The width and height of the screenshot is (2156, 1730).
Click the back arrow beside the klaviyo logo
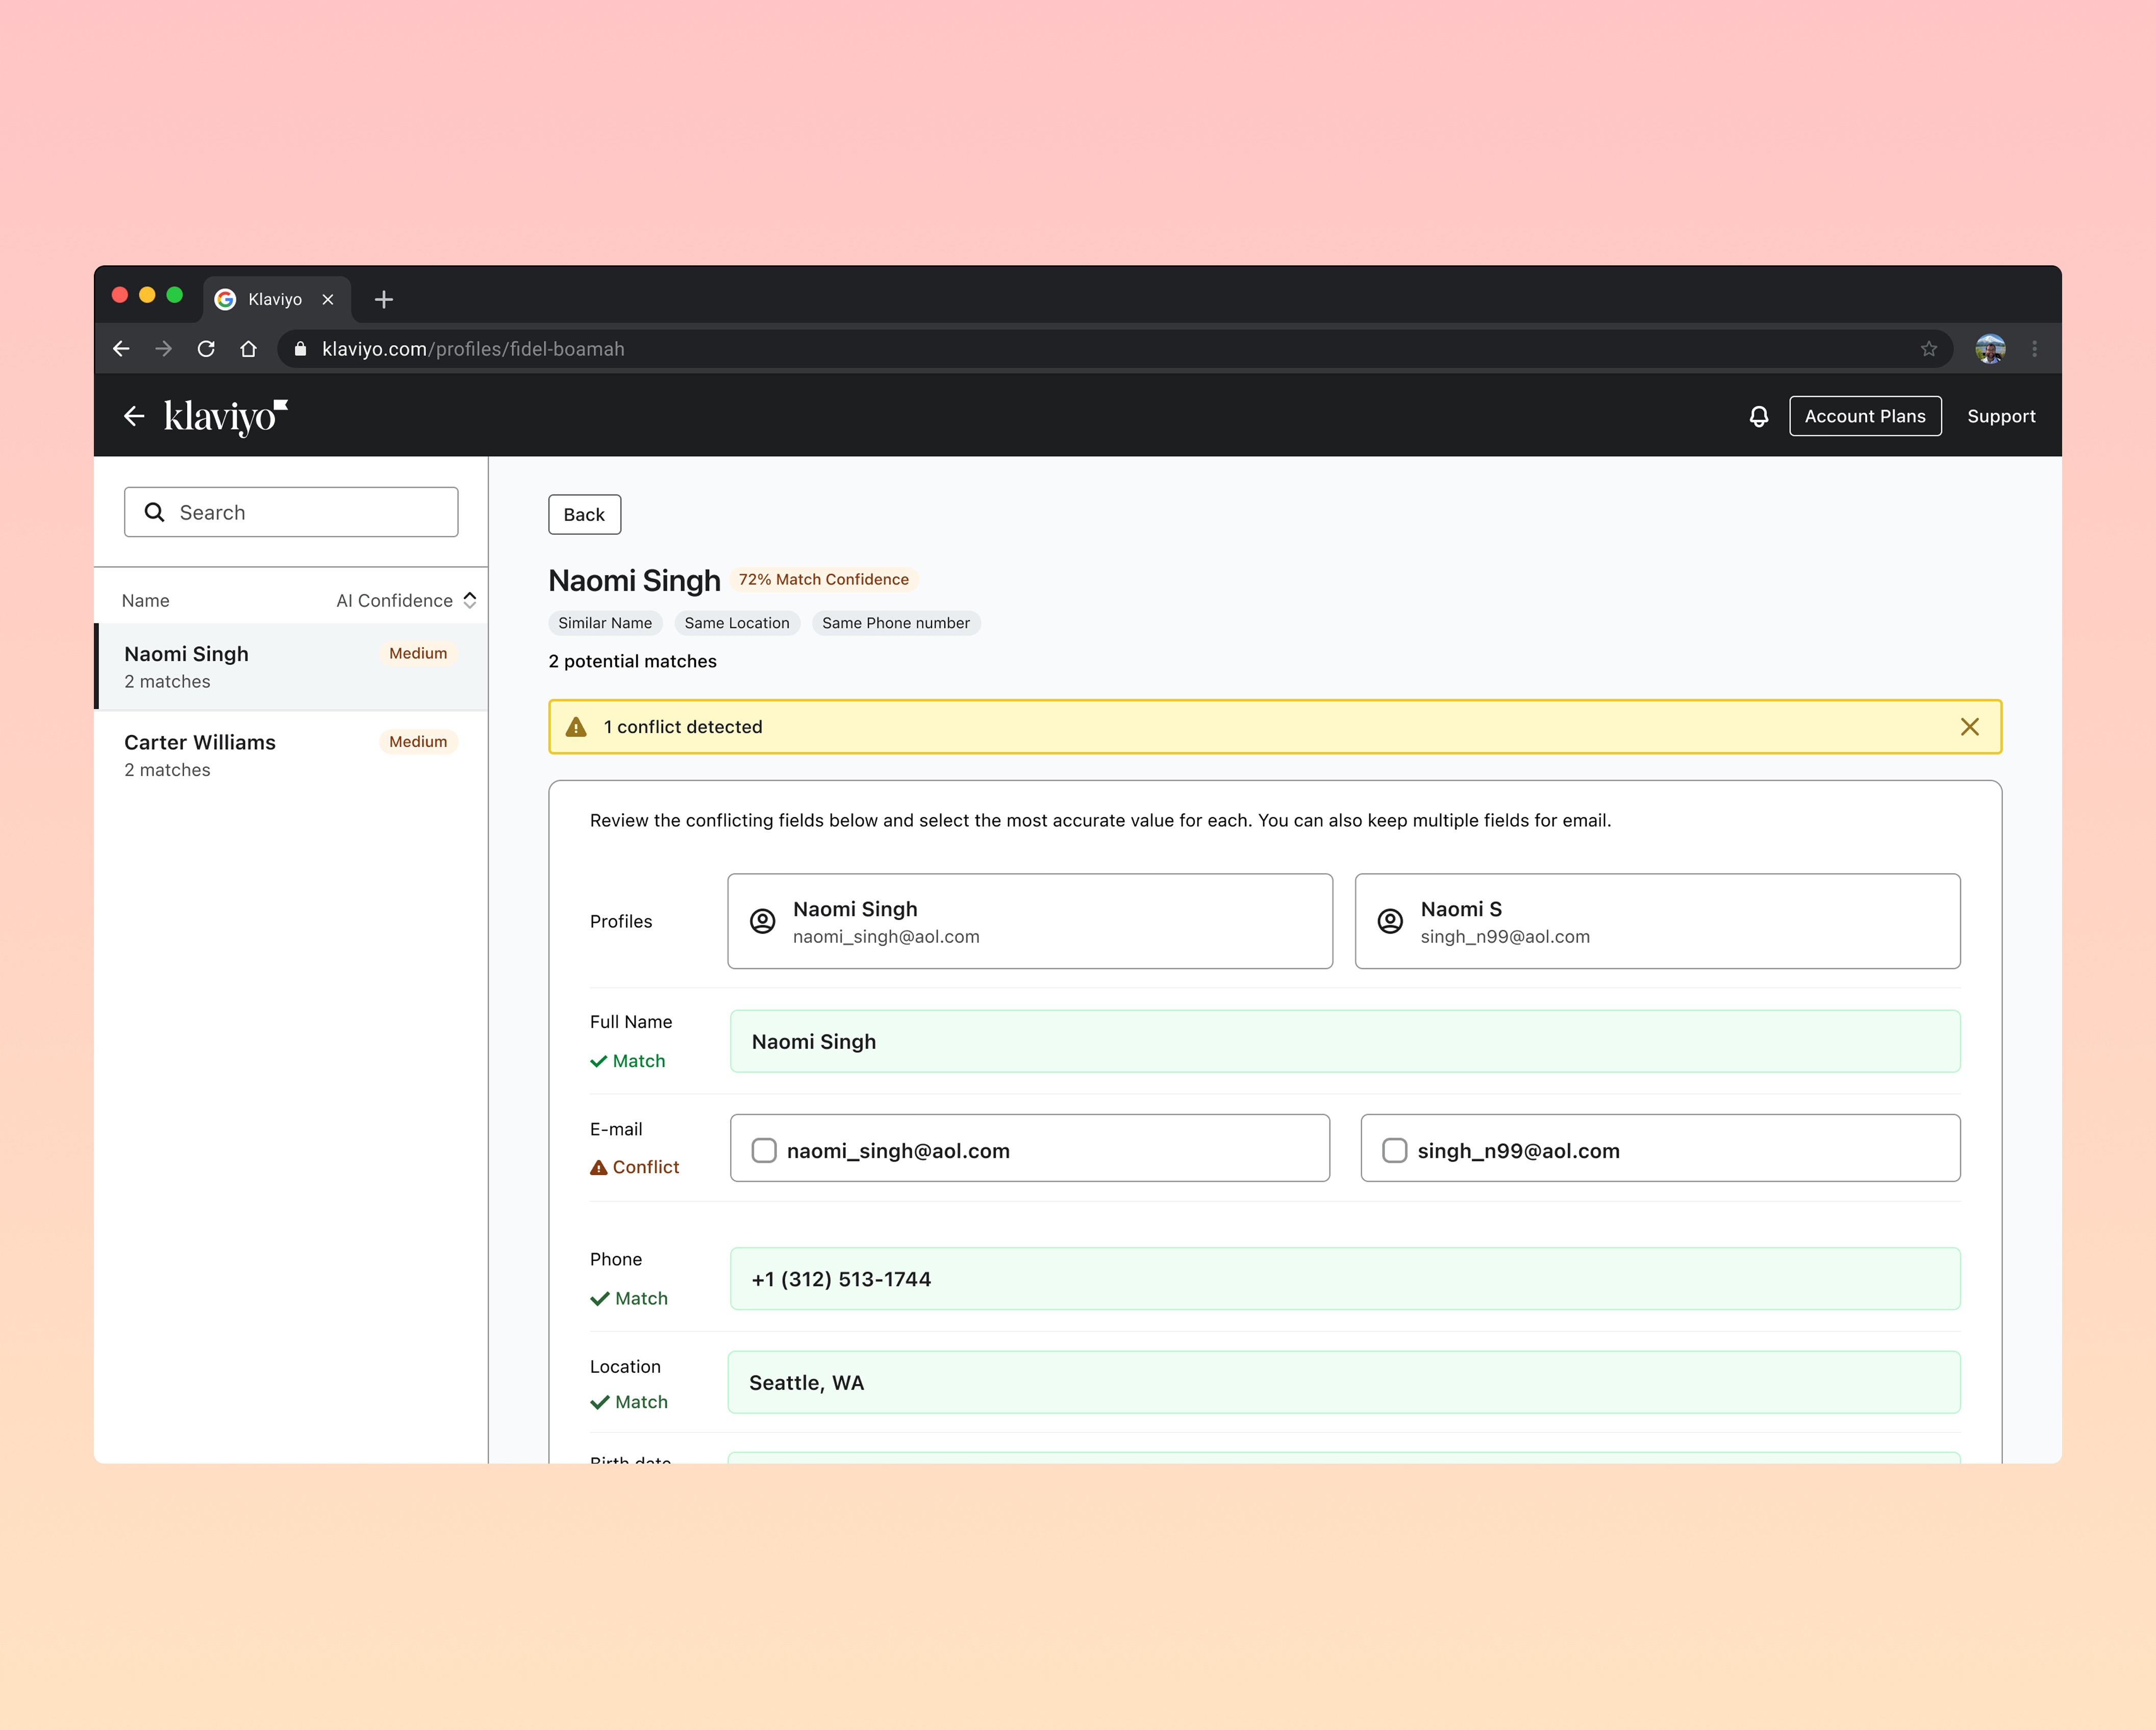point(134,416)
